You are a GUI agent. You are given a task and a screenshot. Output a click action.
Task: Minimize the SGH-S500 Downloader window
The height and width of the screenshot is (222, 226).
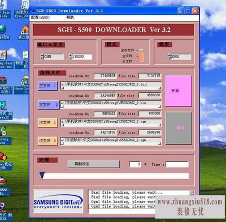point(181,11)
